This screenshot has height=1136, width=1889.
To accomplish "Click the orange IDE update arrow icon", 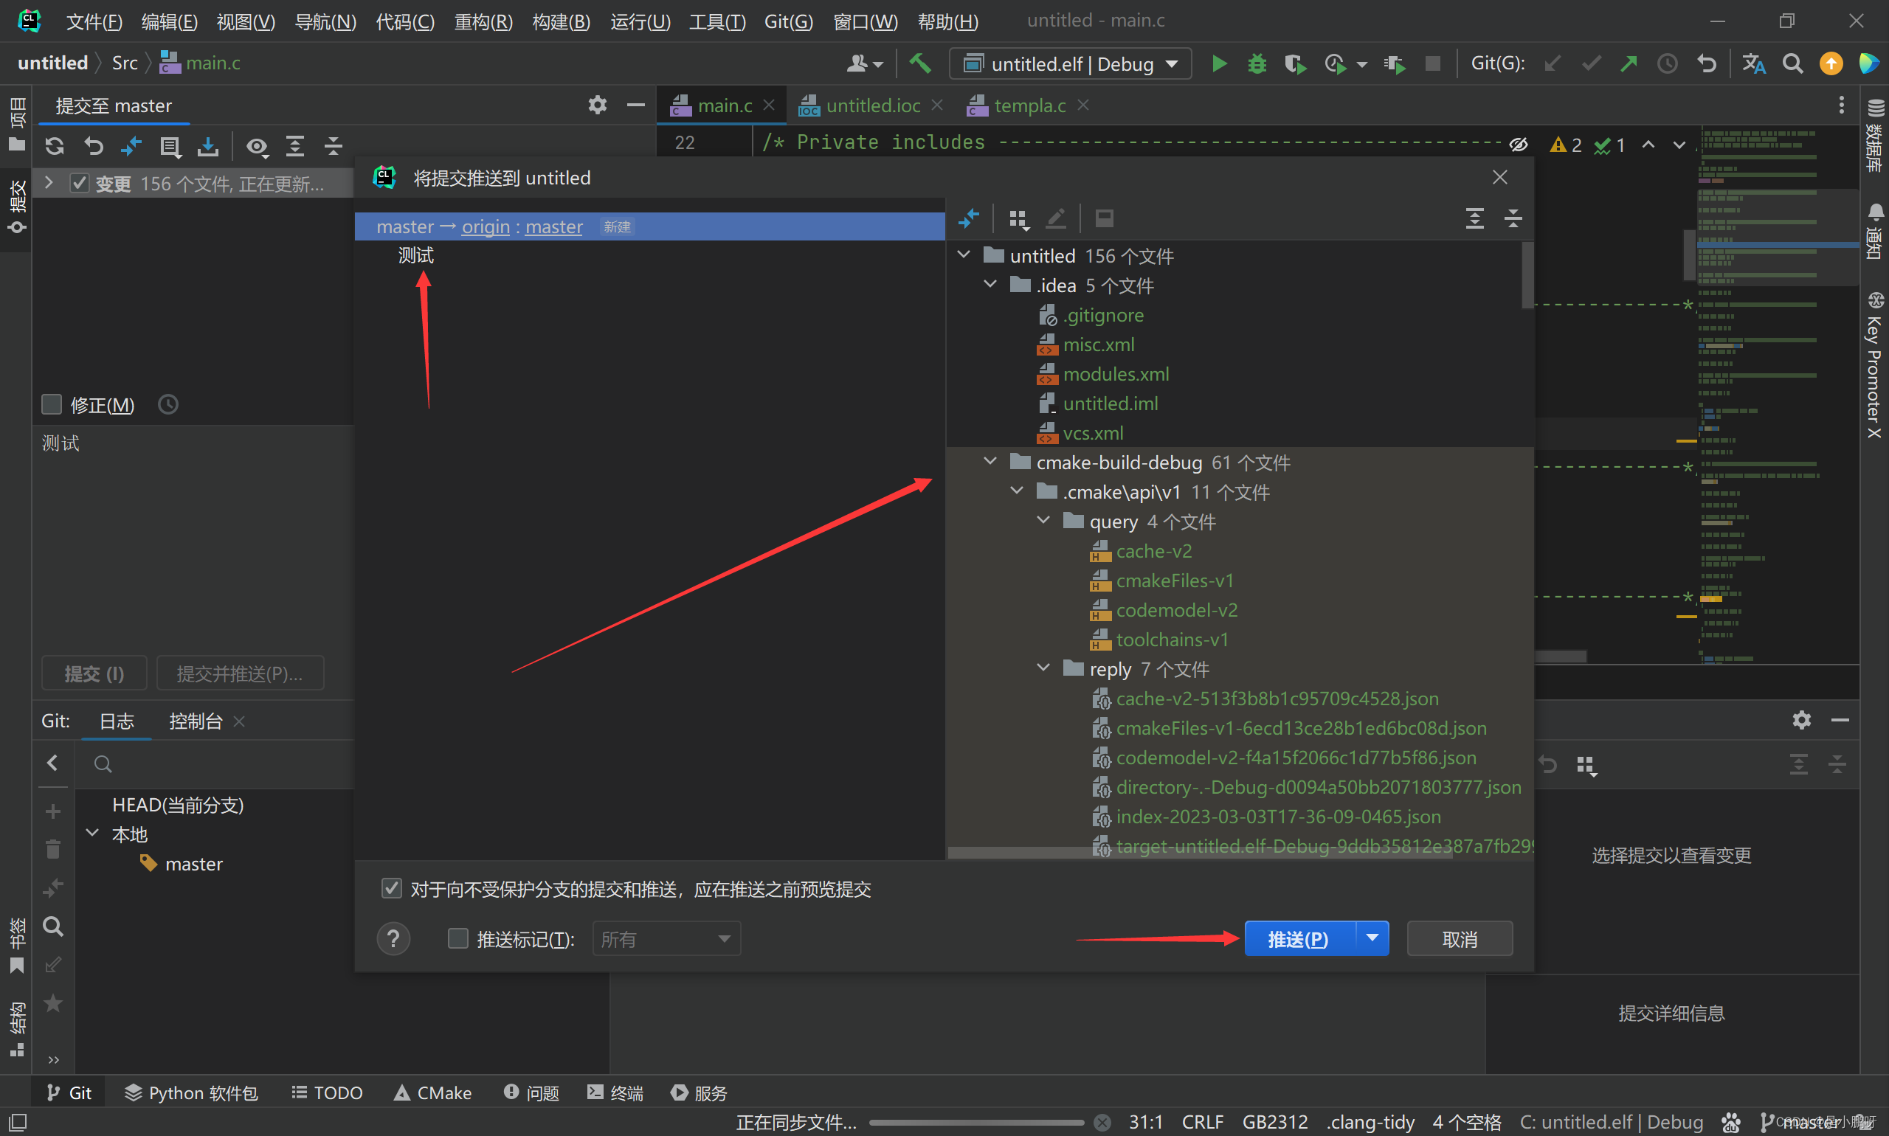I will click(x=1831, y=63).
